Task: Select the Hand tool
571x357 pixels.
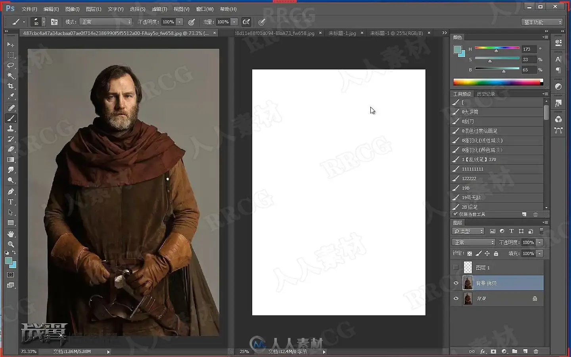Action: click(x=11, y=234)
